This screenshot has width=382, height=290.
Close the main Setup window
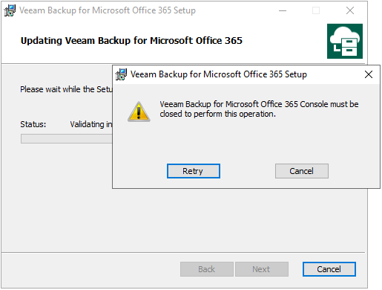pyautogui.click(x=350, y=10)
